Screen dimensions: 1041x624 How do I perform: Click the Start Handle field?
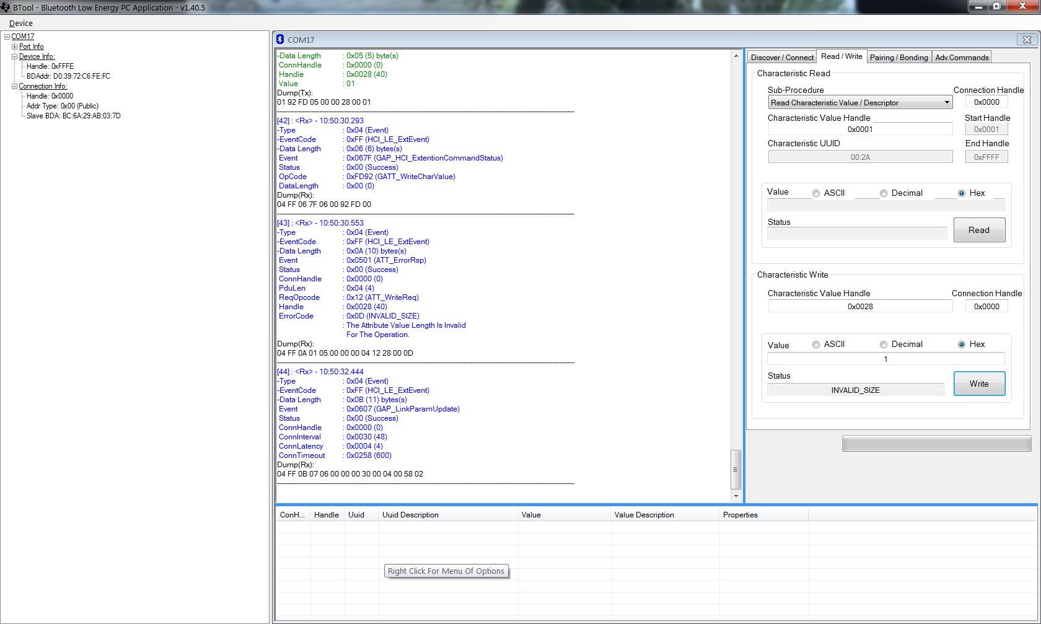click(986, 129)
